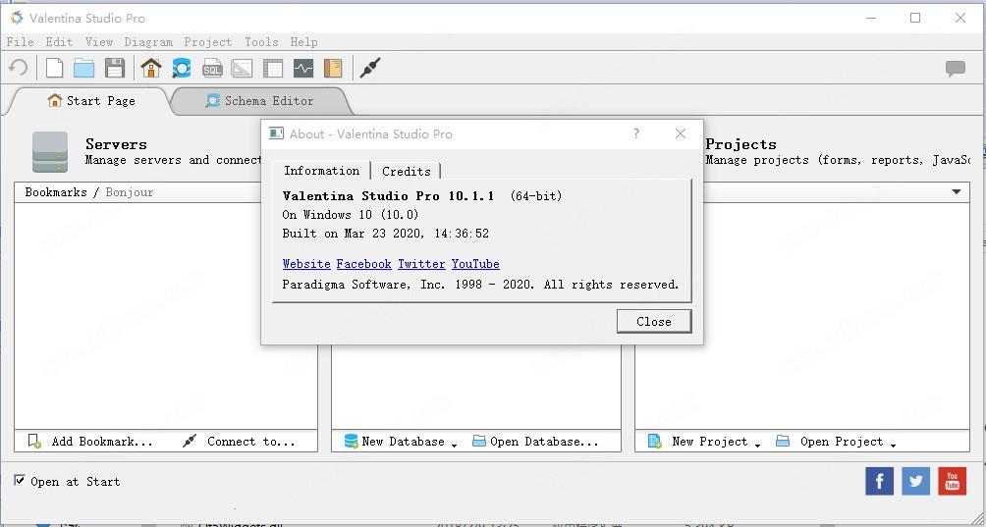Click the Close button in About dialog
Viewport: 986px width, 527px height.
click(x=654, y=321)
